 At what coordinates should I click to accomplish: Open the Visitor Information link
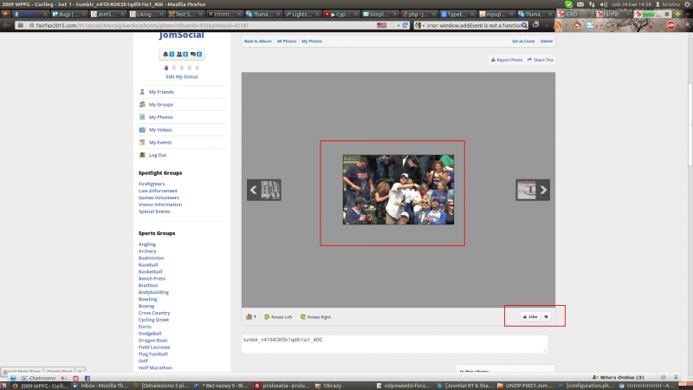click(160, 205)
